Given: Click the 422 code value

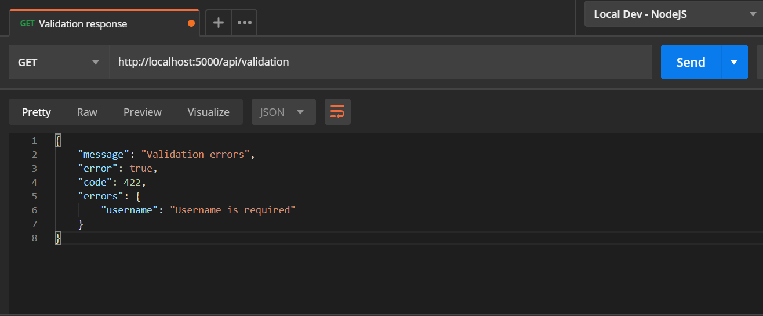Looking at the screenshot, I should click(132, 182).
